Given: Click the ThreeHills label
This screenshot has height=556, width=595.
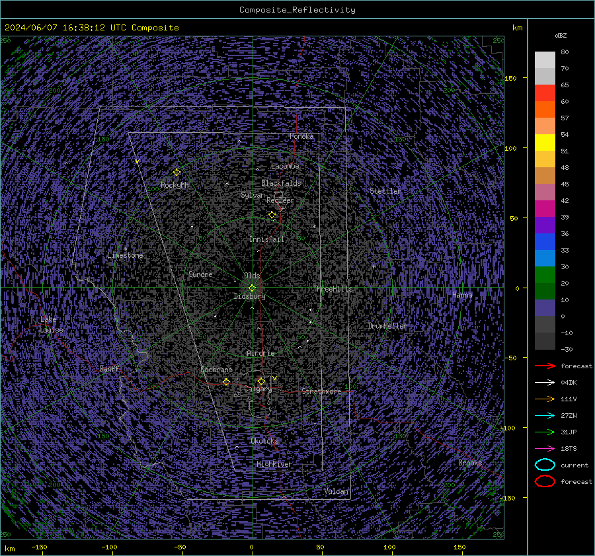Looking at the screenshot, I should coord(333,289).
